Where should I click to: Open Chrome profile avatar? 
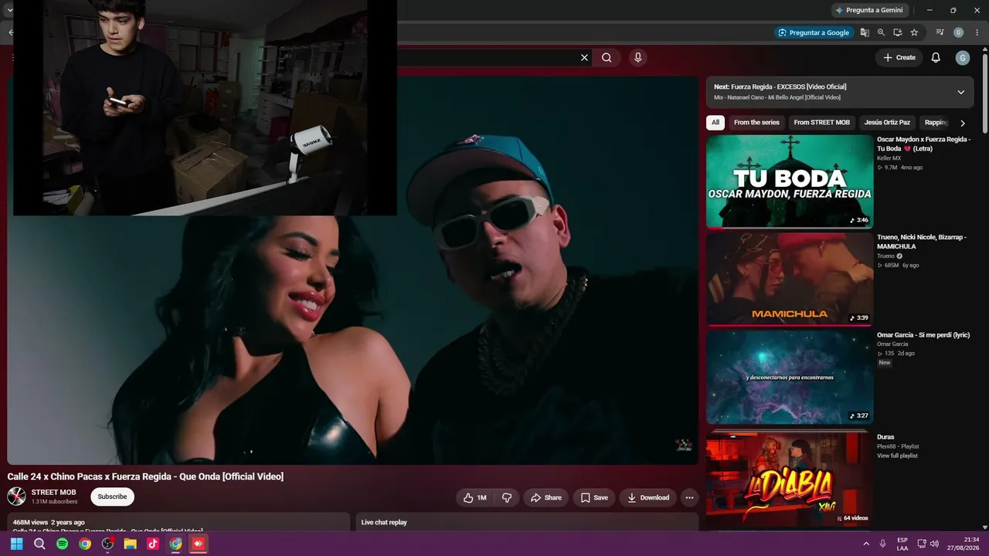959,32
